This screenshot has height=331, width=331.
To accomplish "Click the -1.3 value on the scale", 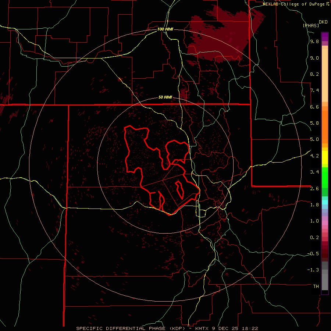I will pyautogui.click(x=313, y=270).
